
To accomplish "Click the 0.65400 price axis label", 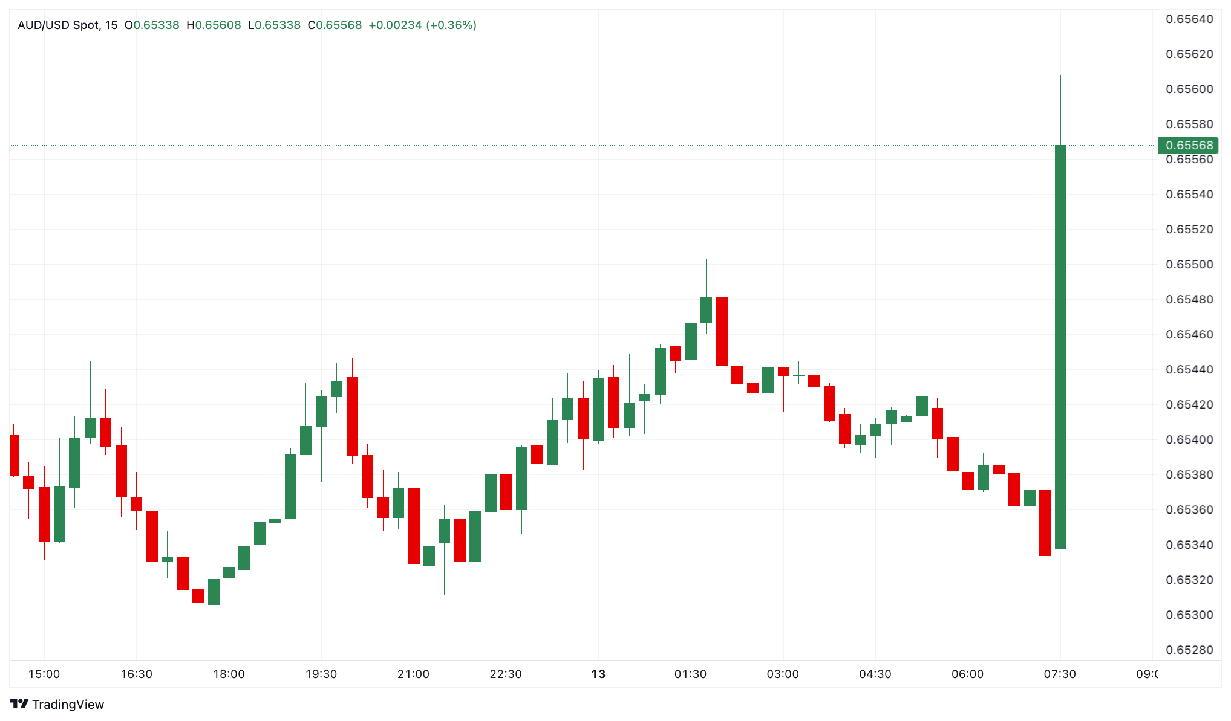I will [1189, 440].
